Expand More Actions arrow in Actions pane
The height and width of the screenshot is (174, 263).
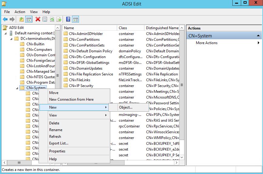click(x=258, y=43)
